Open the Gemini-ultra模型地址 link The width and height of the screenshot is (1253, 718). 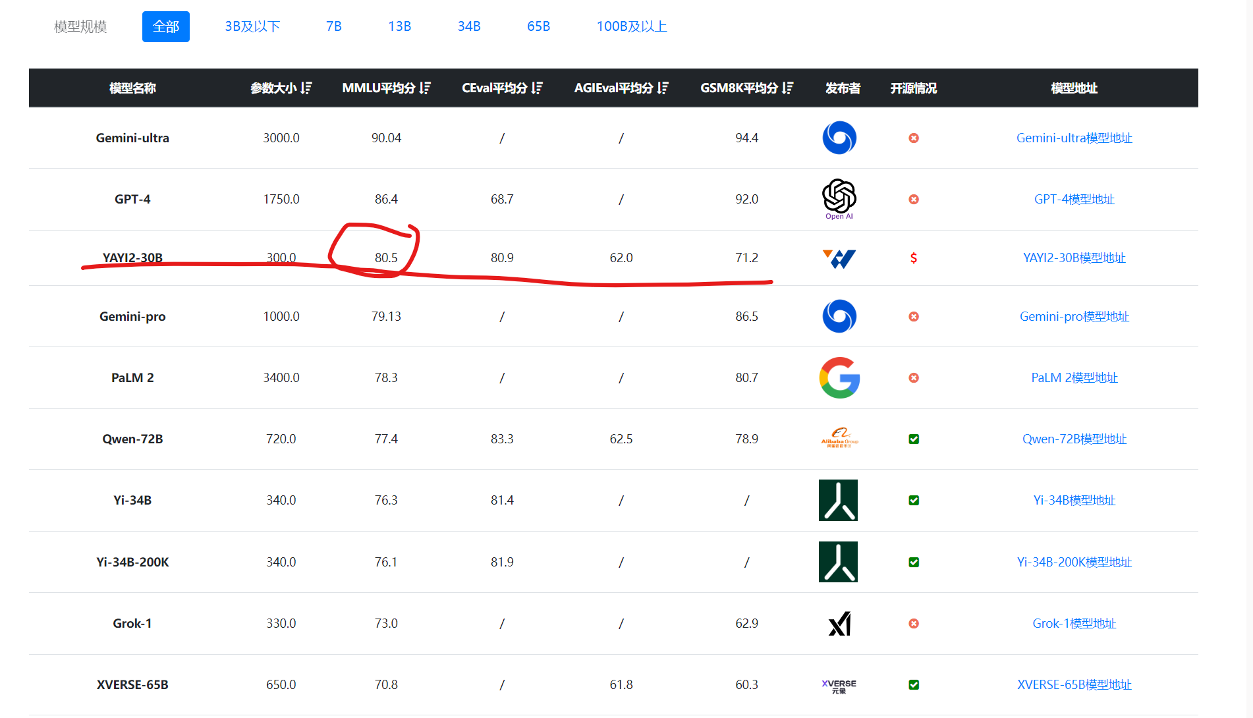coord(1074,138)
